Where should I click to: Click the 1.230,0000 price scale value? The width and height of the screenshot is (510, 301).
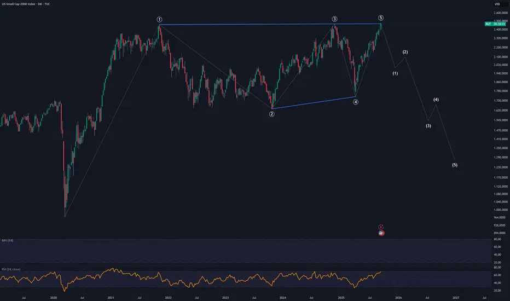coord(501,167)
